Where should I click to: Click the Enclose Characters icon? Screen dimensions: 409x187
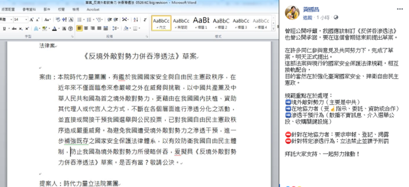(71, 28)
